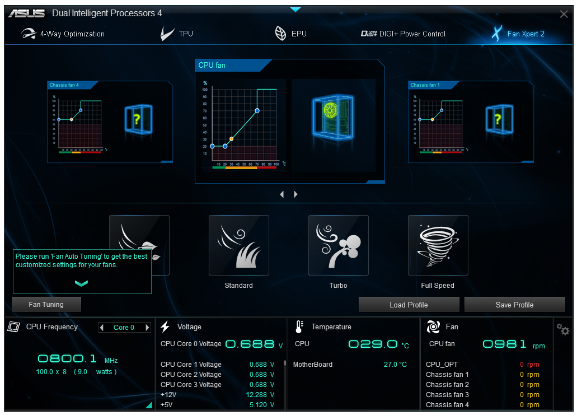The width and height of the screenshot is (577, 415).
Task: Click the 0800.1 MHz frequency value
Action: pyautogui.click(x=67, y=358)
